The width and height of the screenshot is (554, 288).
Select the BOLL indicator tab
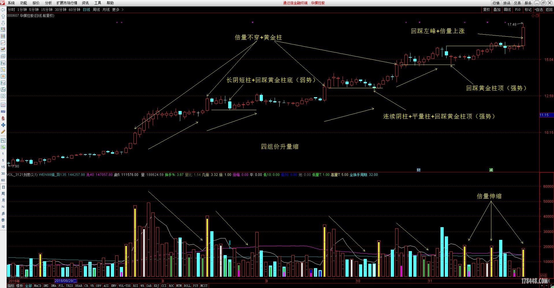(187, 286)
